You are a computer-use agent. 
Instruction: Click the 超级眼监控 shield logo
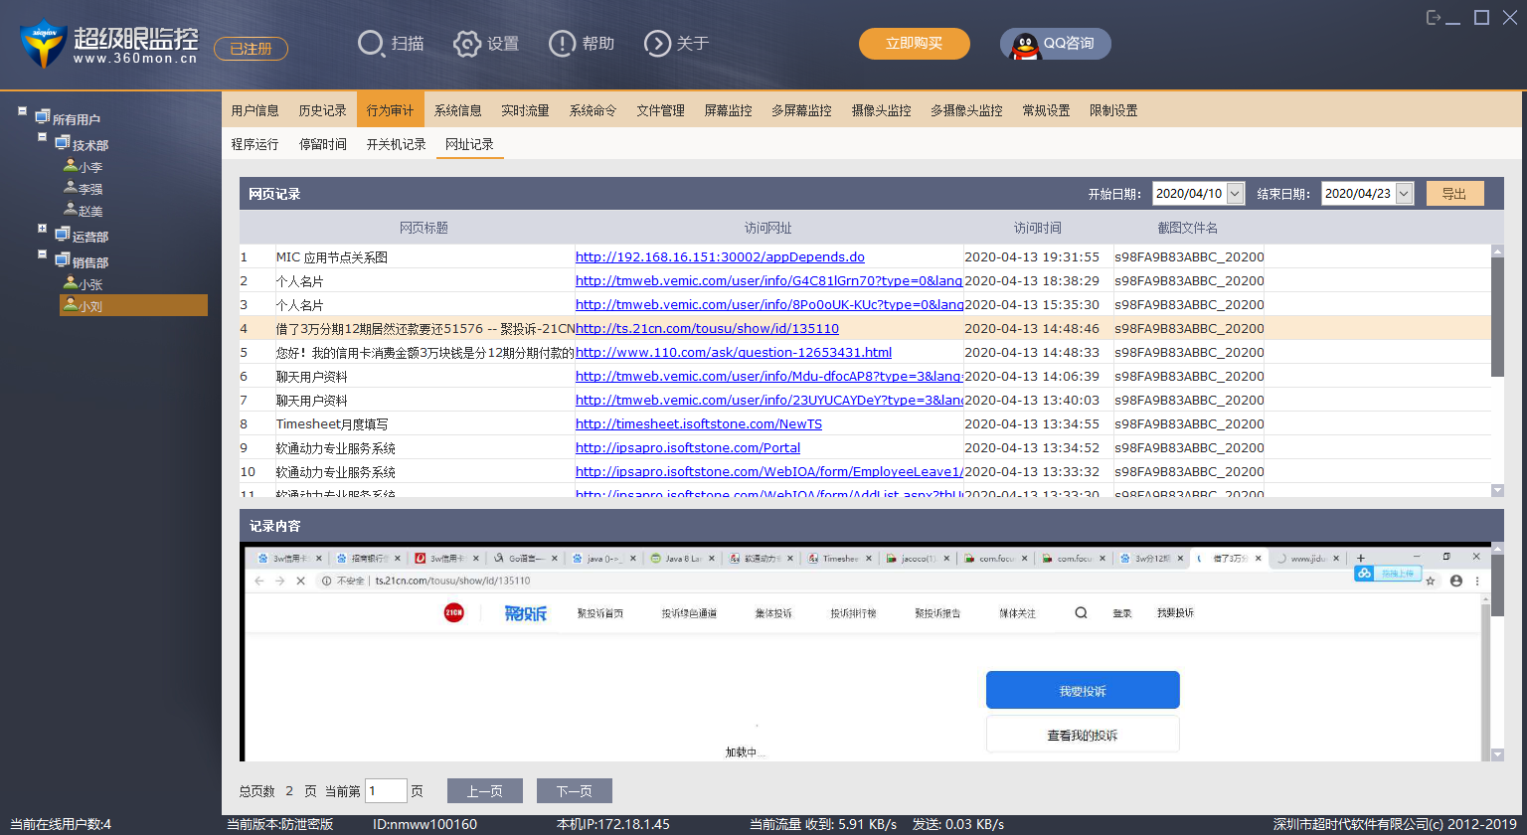pyautogui.click(x=43, y=44)
